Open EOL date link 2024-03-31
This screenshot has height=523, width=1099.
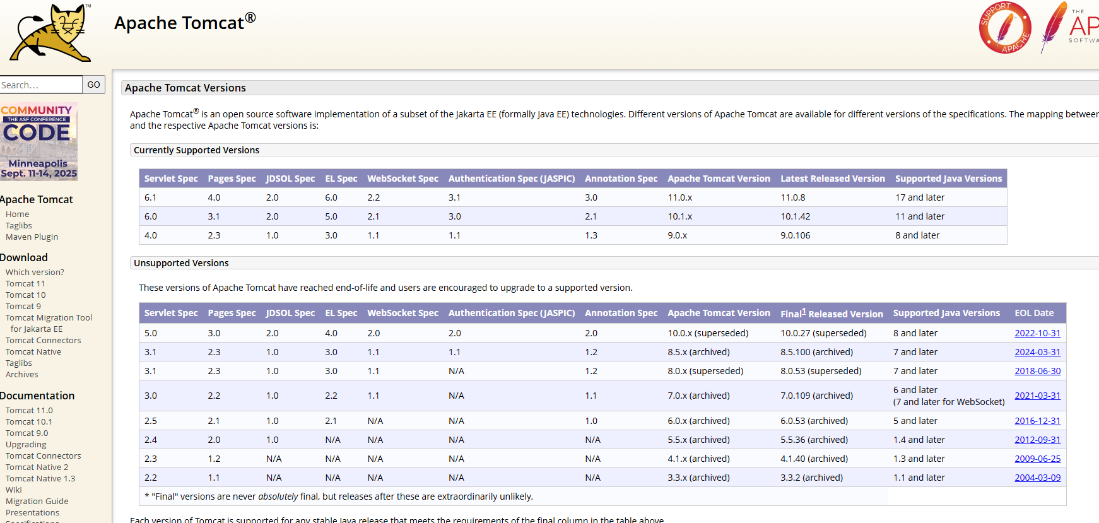[1037, 352]
